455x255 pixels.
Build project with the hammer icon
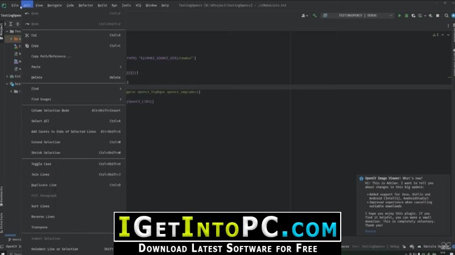click(x=315, y=16)
